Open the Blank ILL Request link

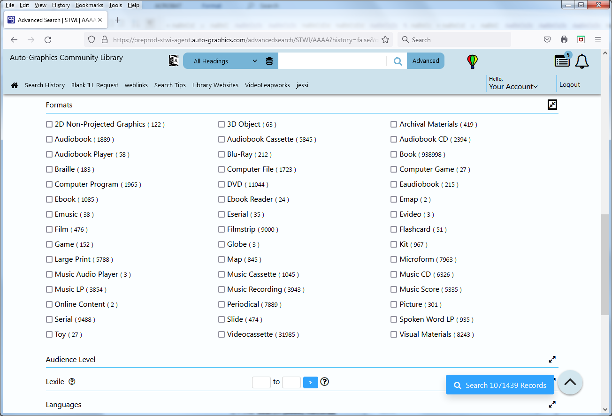click(x=95, y=85)
